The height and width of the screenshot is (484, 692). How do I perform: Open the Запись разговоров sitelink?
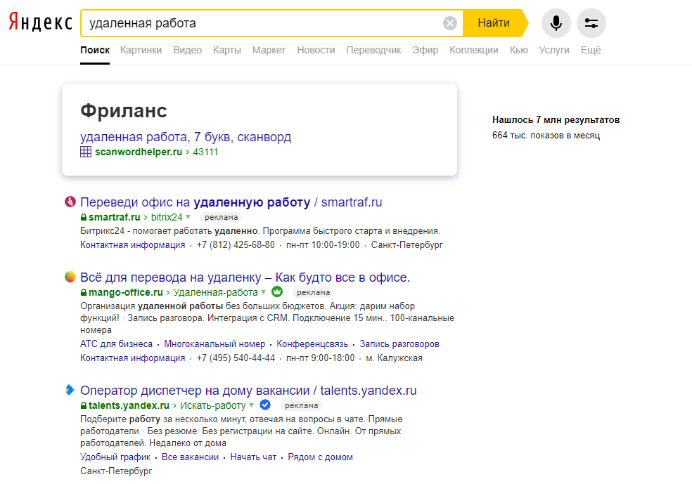pos(399,344)
